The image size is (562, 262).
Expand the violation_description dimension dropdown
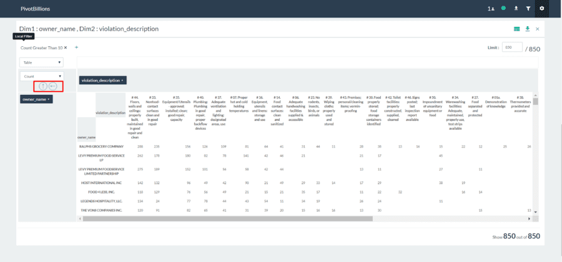102,80
